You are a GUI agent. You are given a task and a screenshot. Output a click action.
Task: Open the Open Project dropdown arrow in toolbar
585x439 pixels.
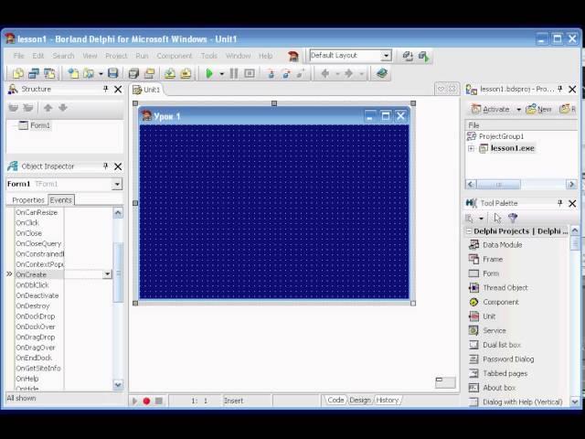pyautogui.click(x=101, y=74)
